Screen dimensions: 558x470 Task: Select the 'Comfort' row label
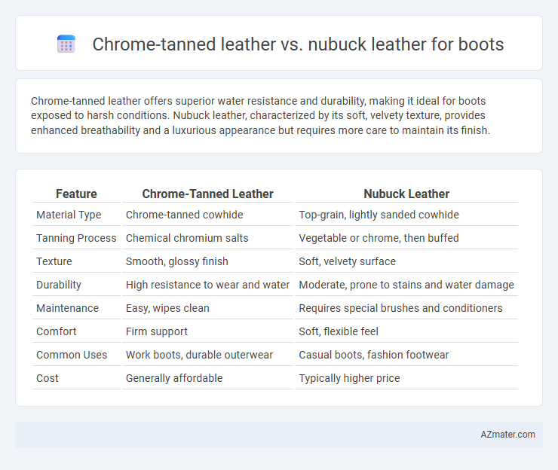(x=57, y=331)
